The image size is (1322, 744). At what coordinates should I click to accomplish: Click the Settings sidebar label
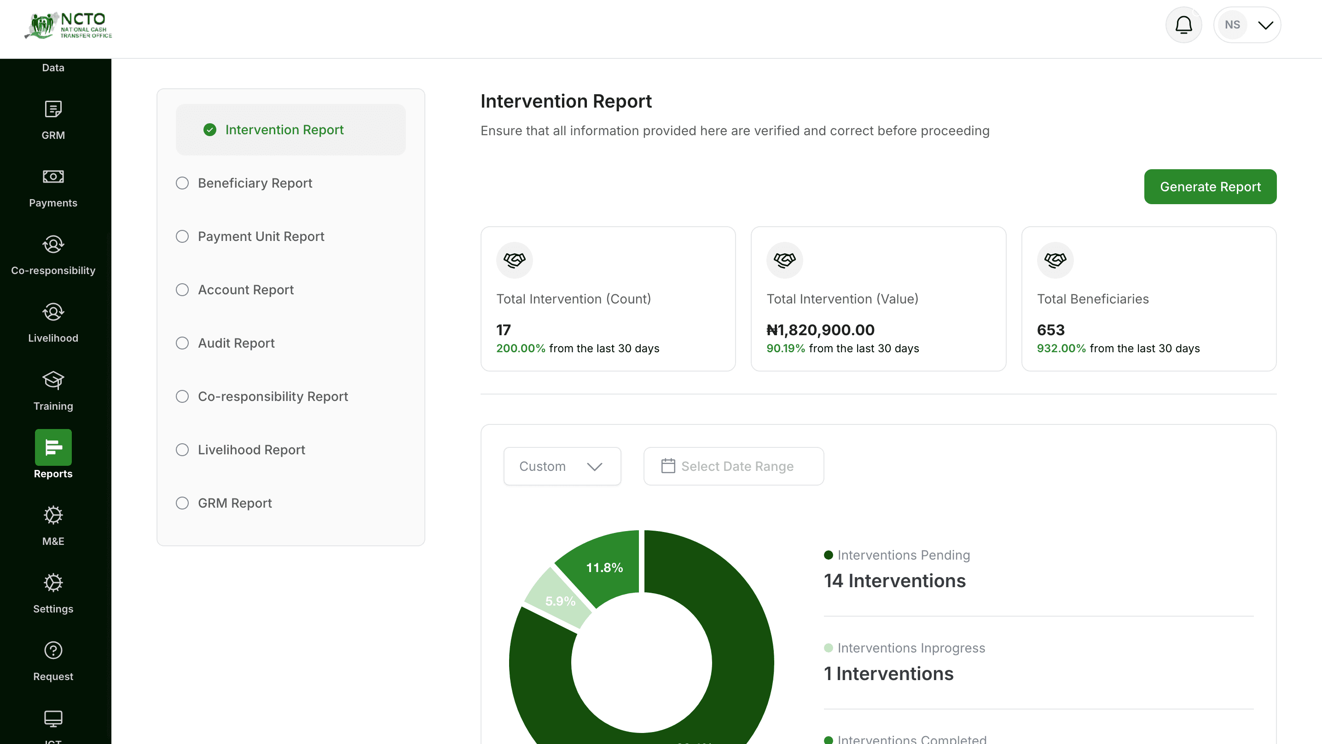[x=53, y=609]
